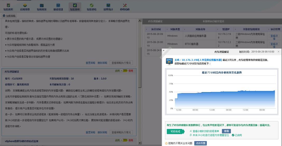
Task: Click 查看详情 for the BTSO服务器 row
Action: 274,44
